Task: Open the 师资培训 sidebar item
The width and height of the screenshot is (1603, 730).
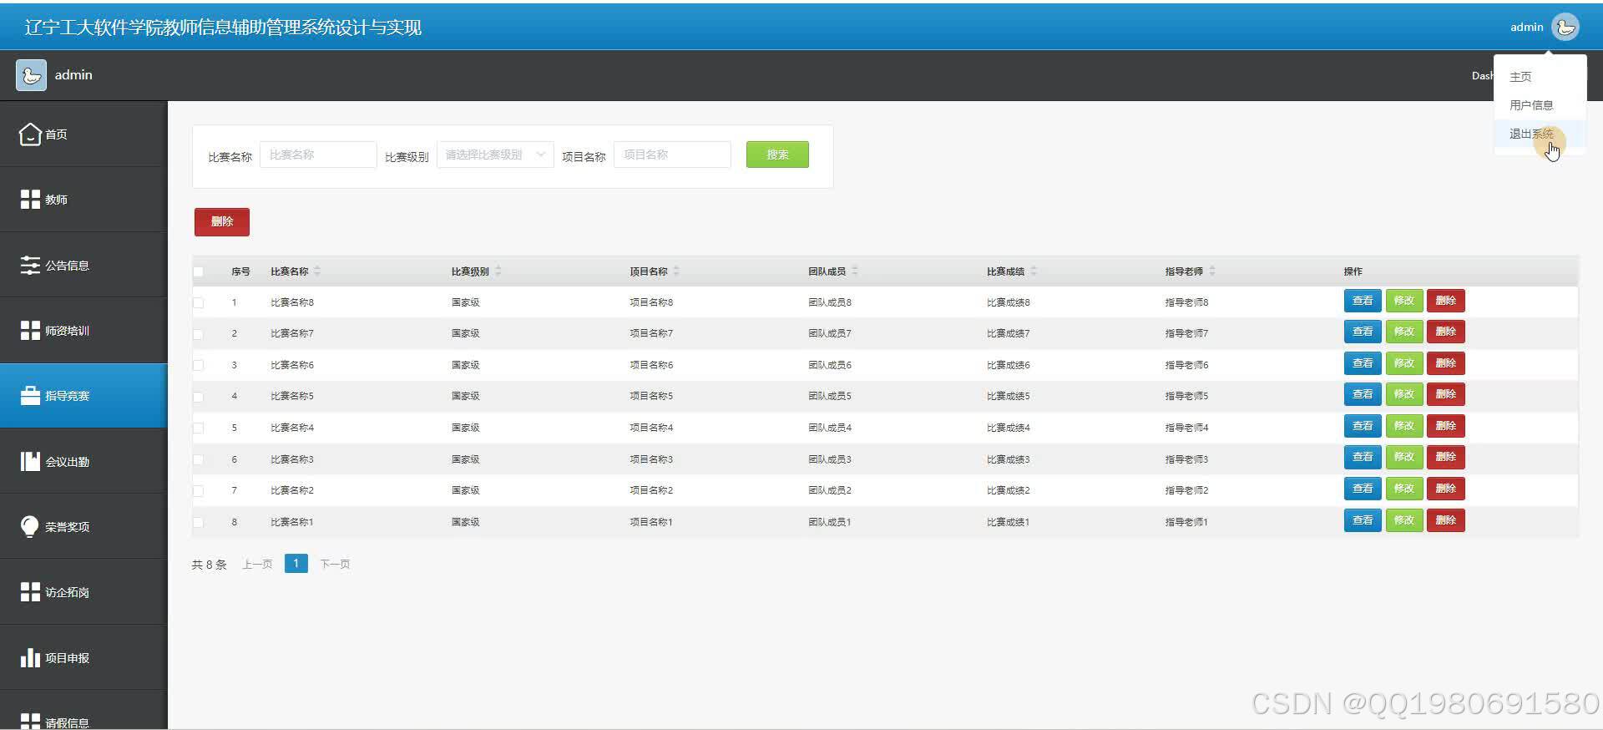Action: tap(83, 330)
